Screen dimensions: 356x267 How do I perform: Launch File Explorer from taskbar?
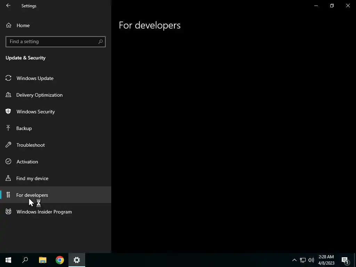pos(42,260)
